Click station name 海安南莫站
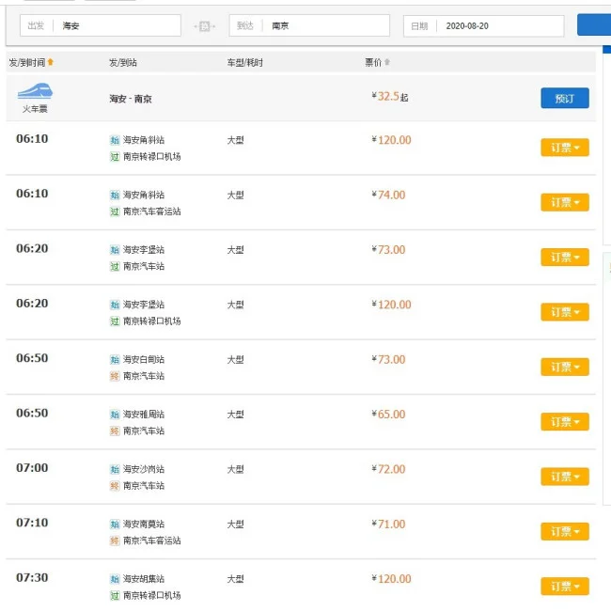611x611 pixels. [144, 525]
